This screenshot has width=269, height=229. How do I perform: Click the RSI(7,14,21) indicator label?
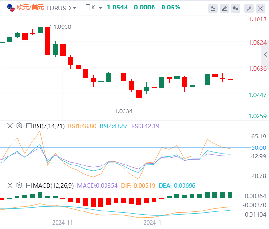49,126
